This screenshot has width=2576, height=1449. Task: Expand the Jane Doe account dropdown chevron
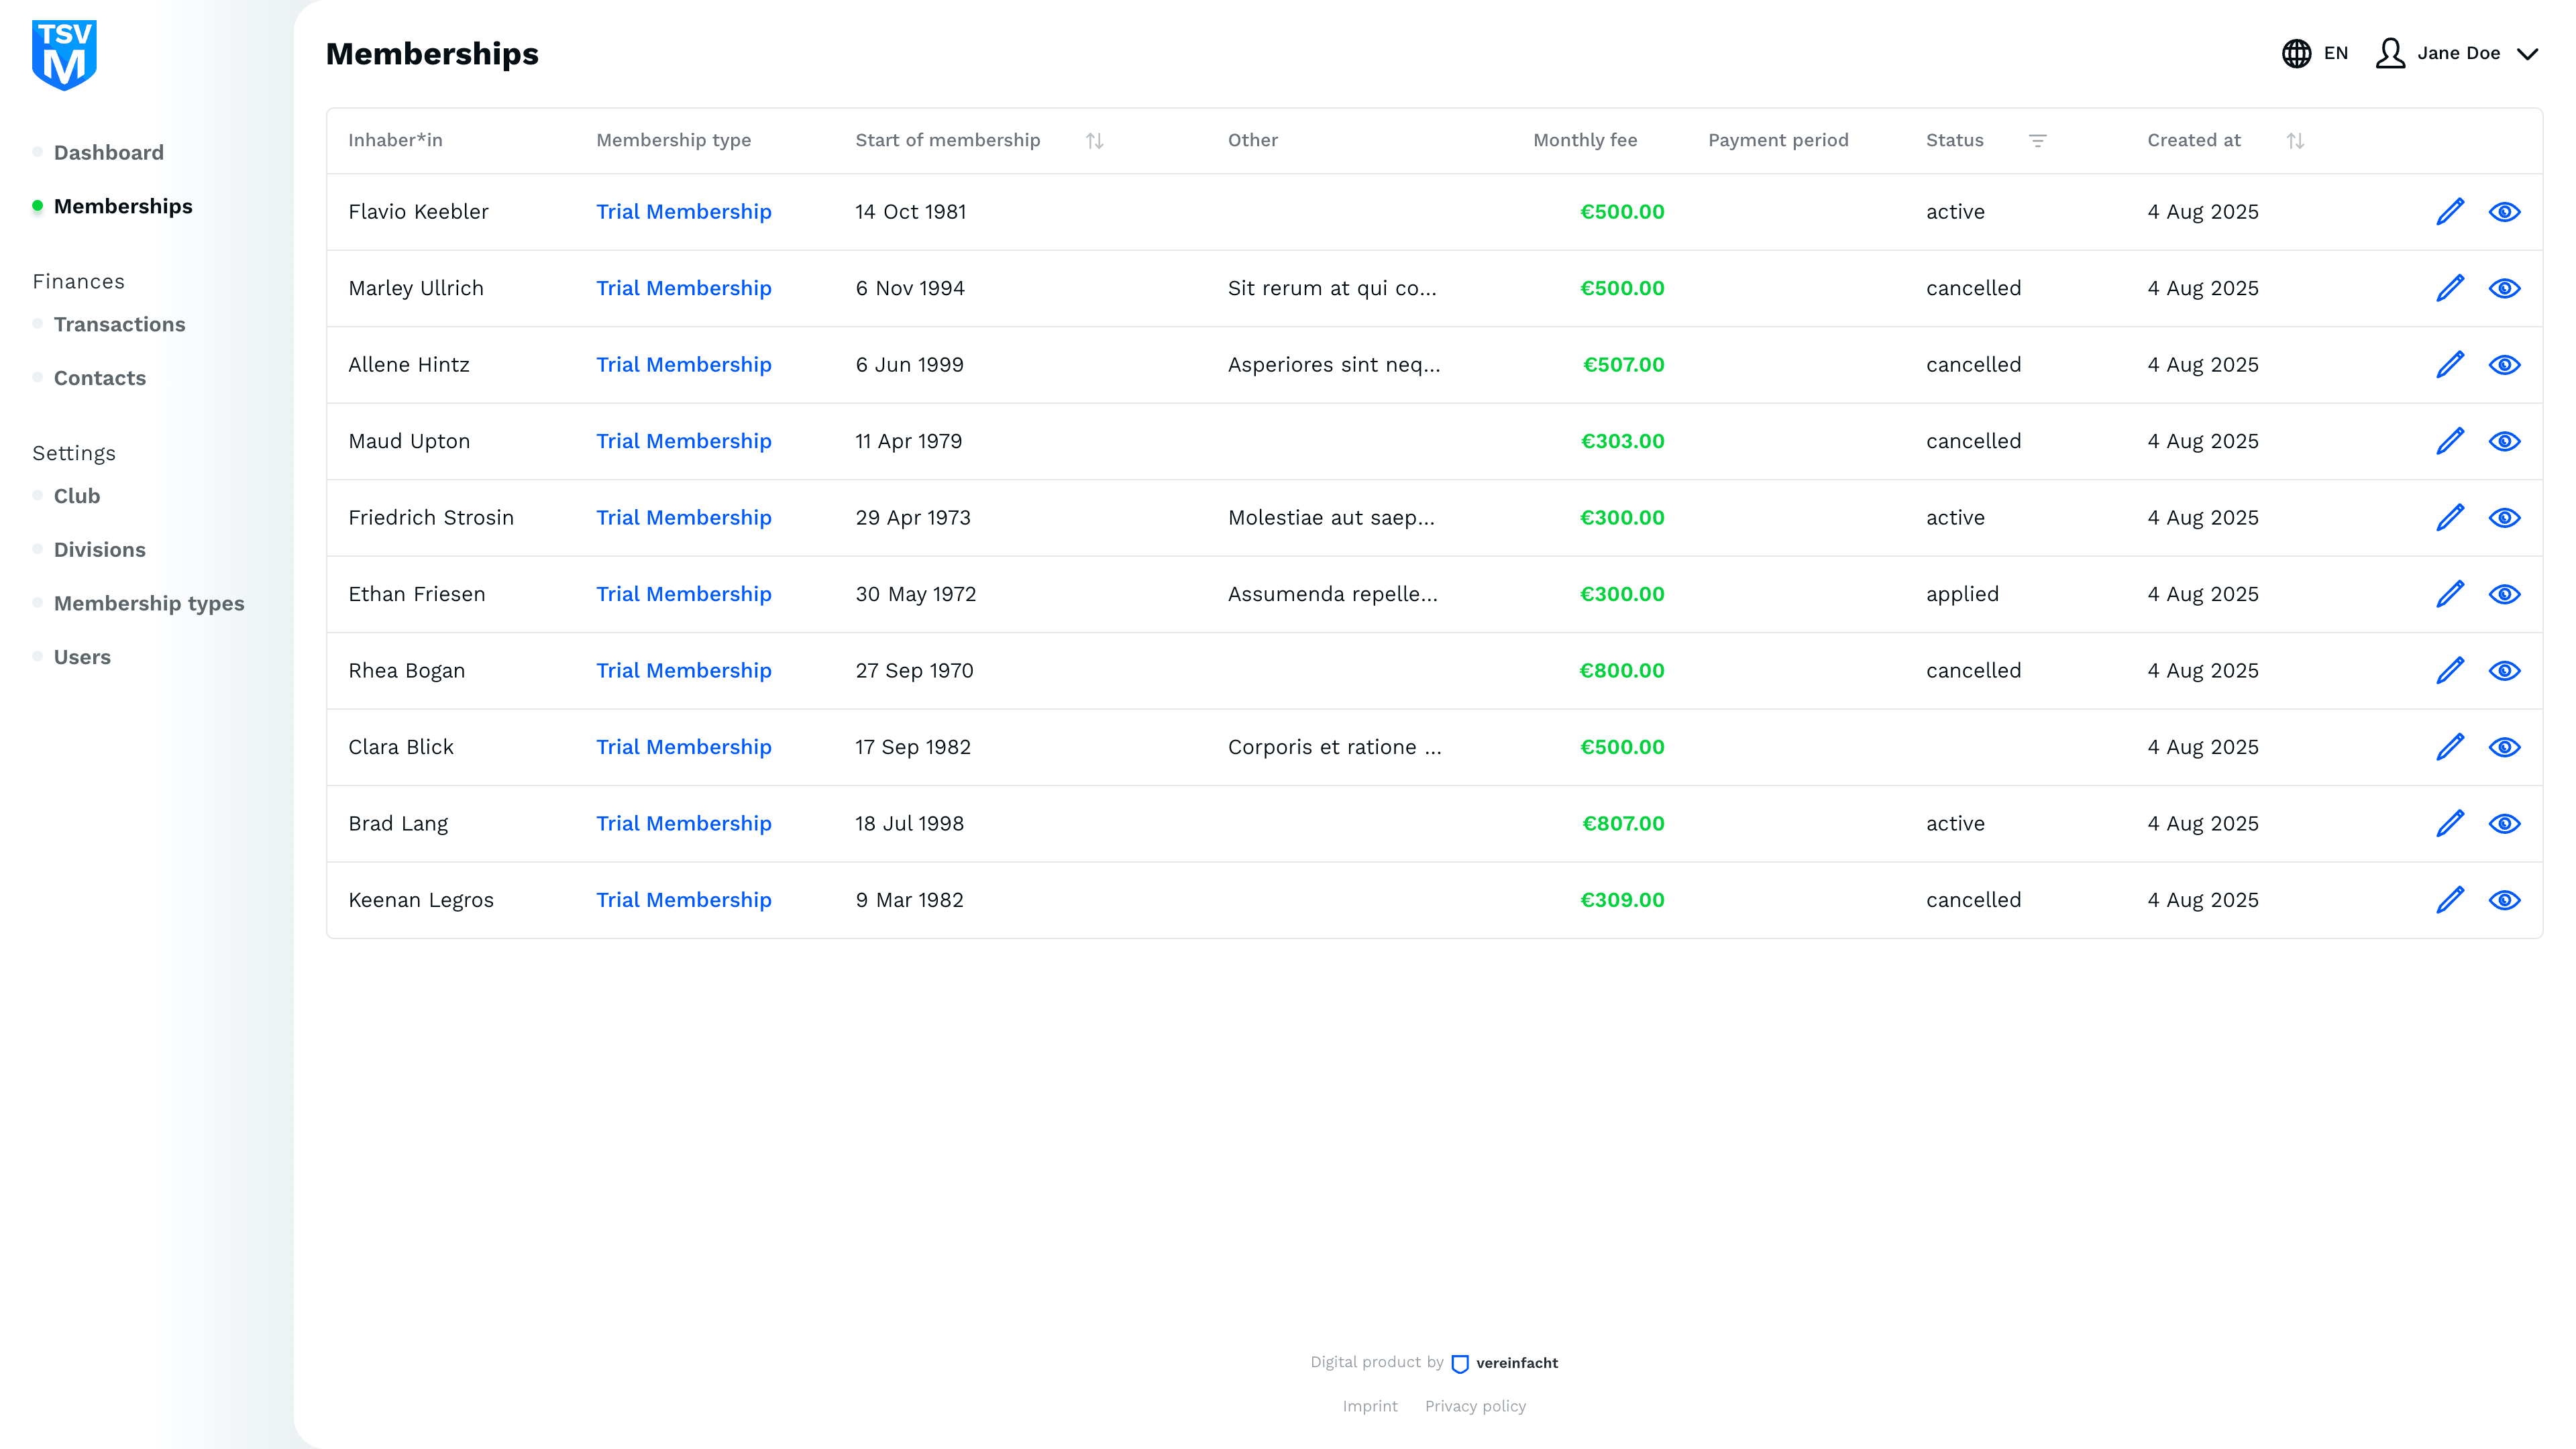[2527, 54]
